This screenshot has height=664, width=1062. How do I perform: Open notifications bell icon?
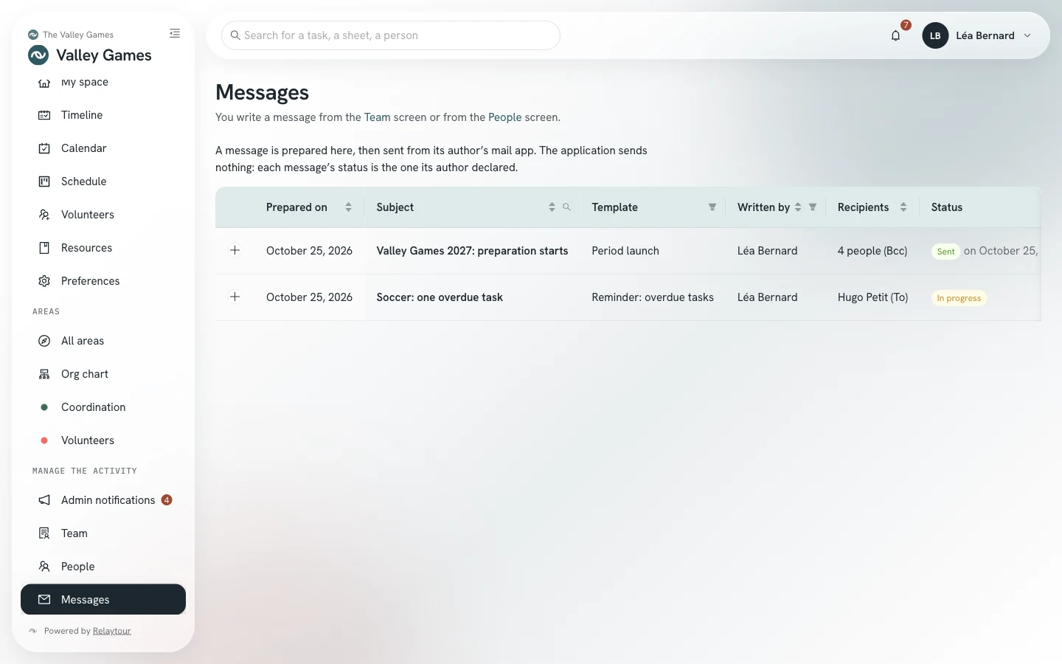[x=895, y=35]
